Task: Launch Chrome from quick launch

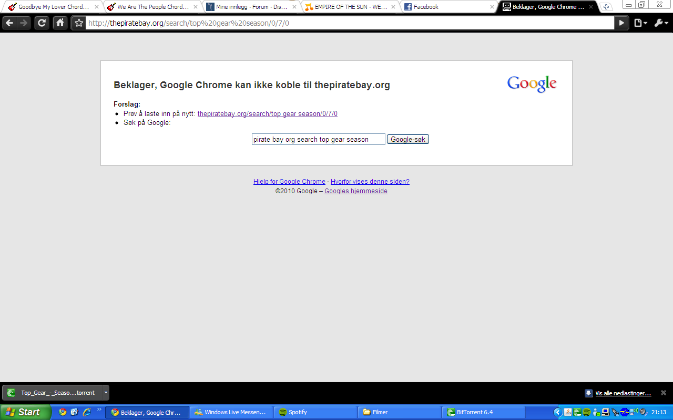Action: (63, 412)
